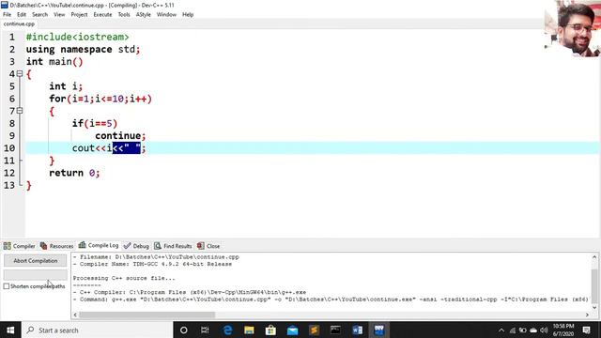The width and height of the screenshot is (601, 338).
Task: Open the Help menu
Action: click(x=188, y=15)
